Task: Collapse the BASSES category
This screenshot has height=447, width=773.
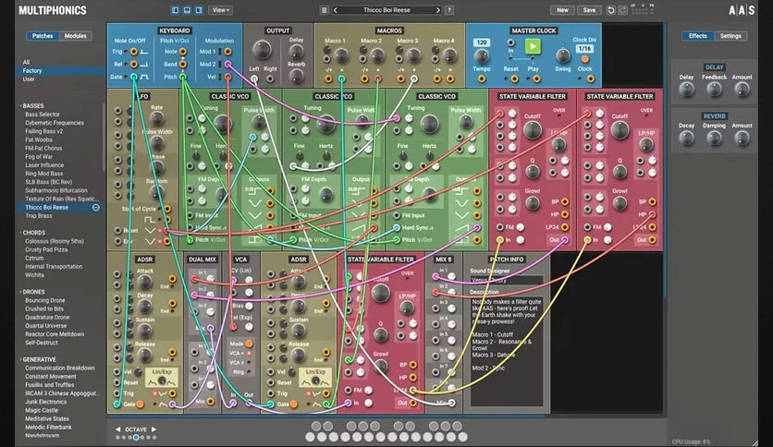Action: click(33, 106)
